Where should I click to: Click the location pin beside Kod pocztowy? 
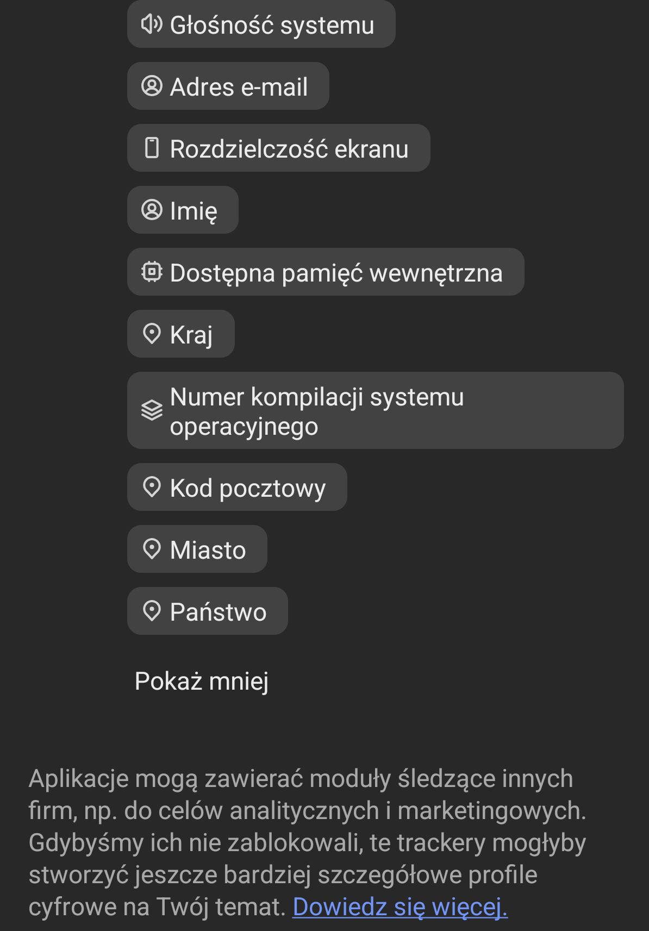tap(152, 487)
